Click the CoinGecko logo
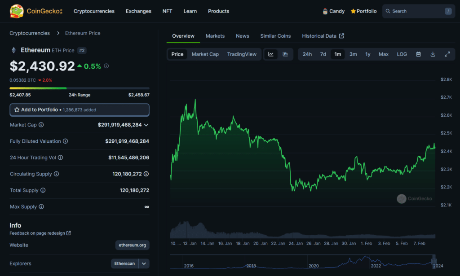460x276 pixels. click(36, 11)
